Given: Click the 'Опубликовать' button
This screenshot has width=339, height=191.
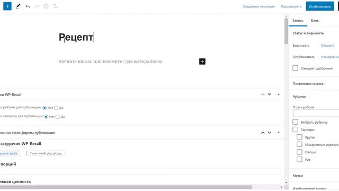Looking at the screenshot, I should tap(319, 6).
